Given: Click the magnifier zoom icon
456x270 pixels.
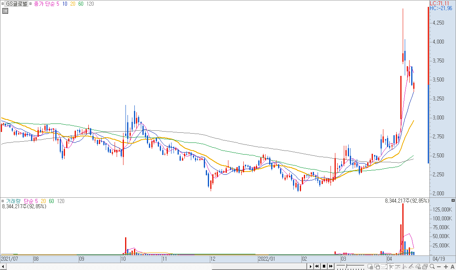Looking at the screenshot, I should pyautogui.click(x=433, y=266).
